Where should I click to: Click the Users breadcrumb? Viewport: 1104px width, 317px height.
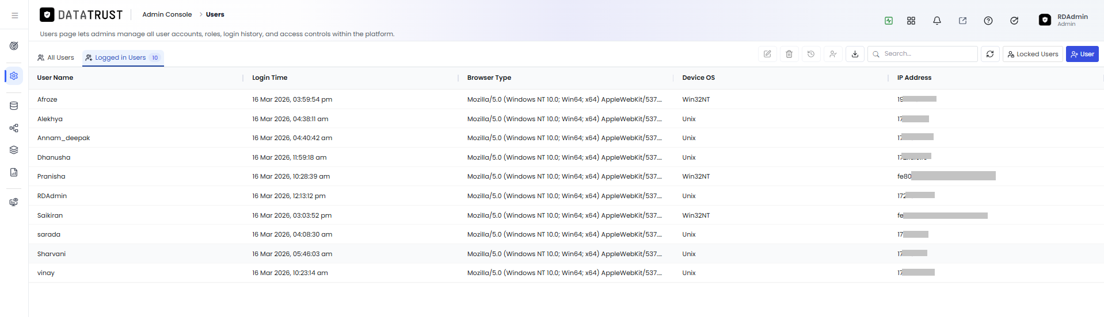click(215, 14)
